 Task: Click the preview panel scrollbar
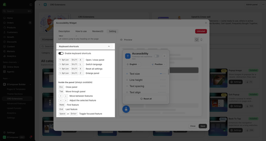[168, 72]
